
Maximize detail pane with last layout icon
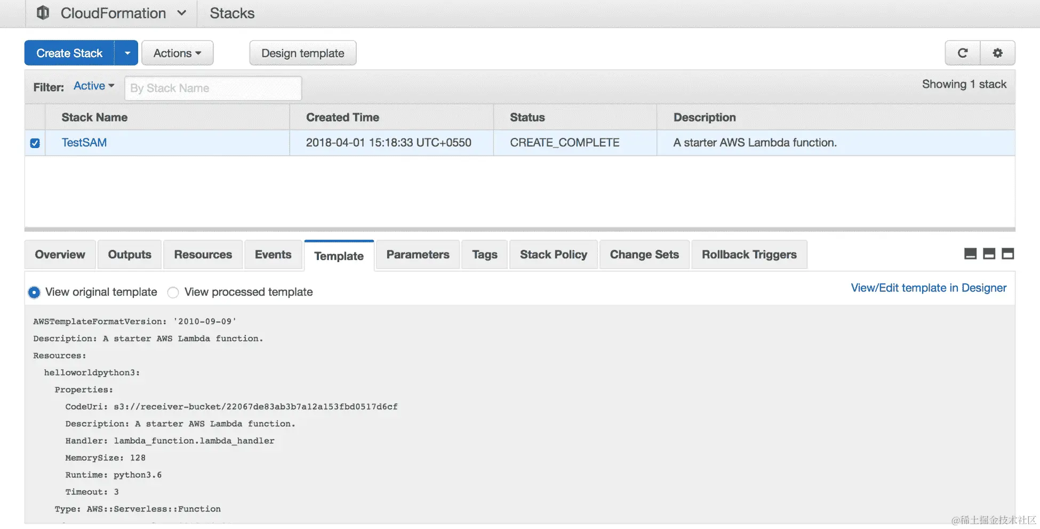pos(1008,254)
